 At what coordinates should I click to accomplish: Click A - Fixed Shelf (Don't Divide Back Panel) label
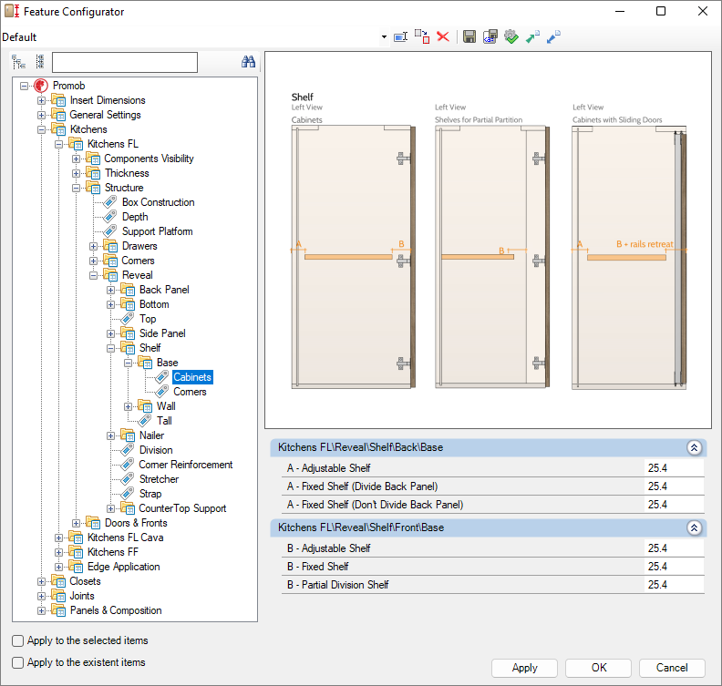point(375,505)
